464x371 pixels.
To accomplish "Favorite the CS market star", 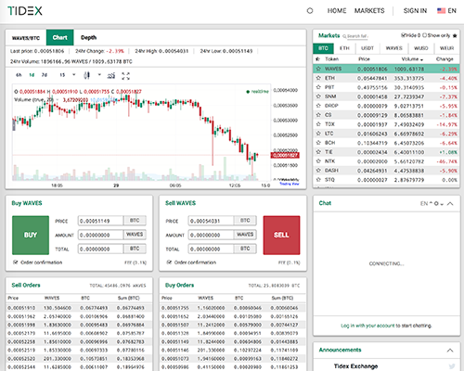I will [x=318, y=115].
